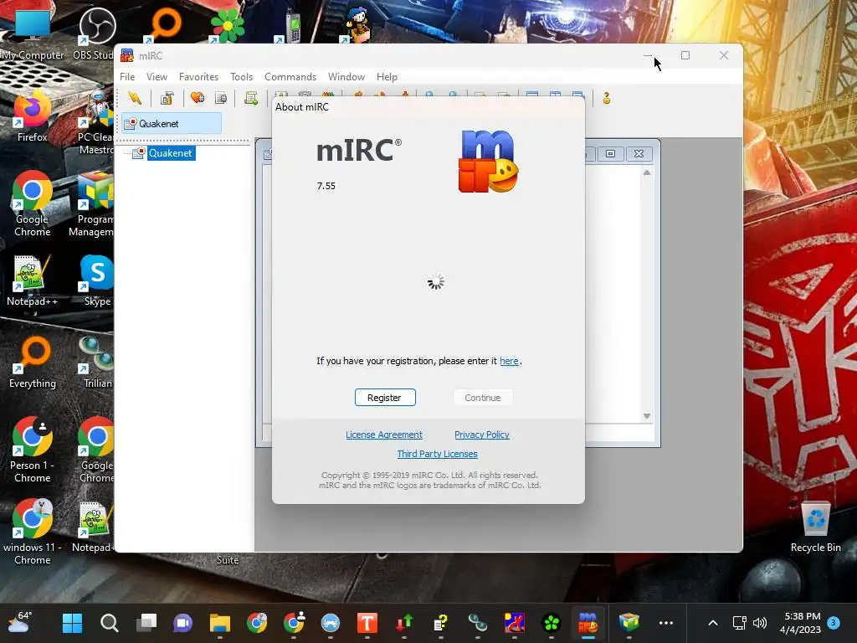Click the Register button

pos(385,398)
